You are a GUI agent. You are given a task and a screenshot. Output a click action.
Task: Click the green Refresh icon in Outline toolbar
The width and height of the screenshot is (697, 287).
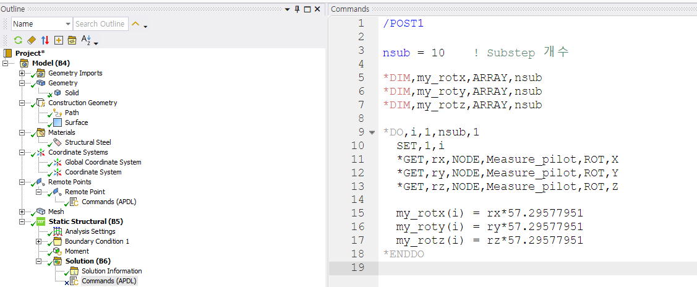click(x=18, y=40)
